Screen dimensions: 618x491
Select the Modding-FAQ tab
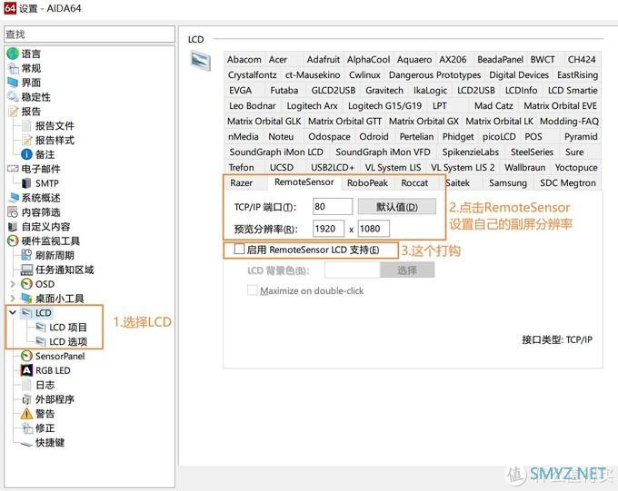coord(569,122)
